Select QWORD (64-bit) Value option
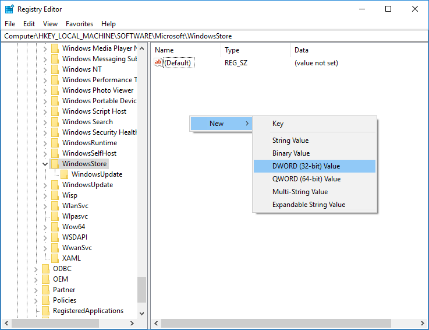 tap(306, 179)
